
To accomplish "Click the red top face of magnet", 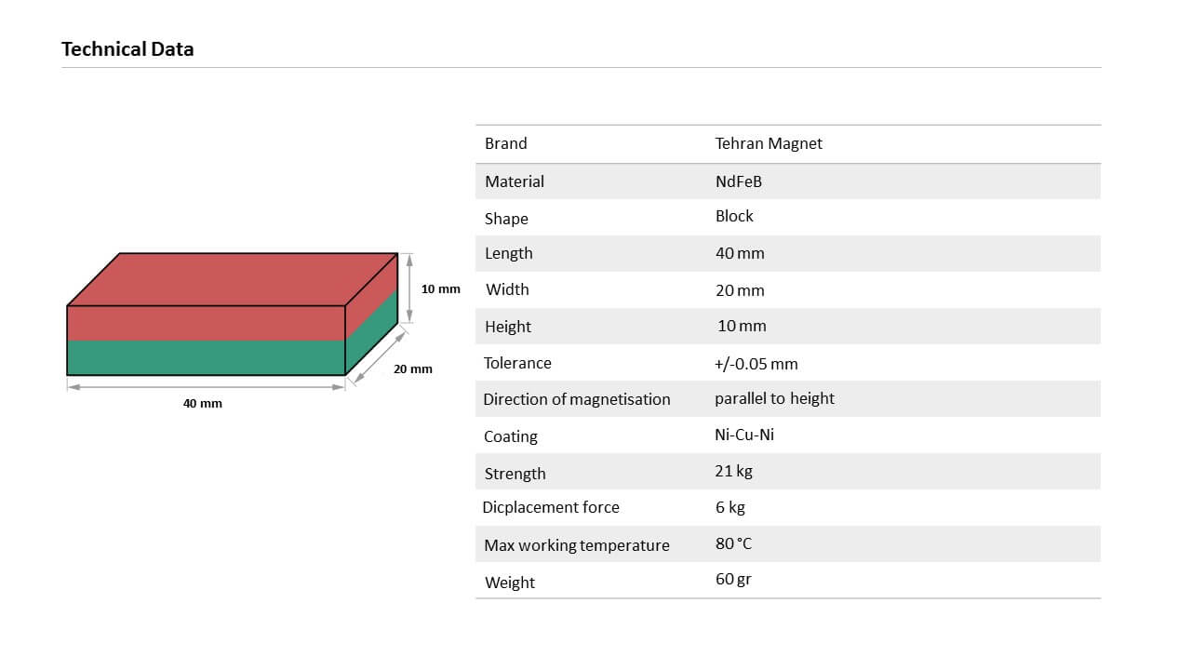I will (233, 279).
